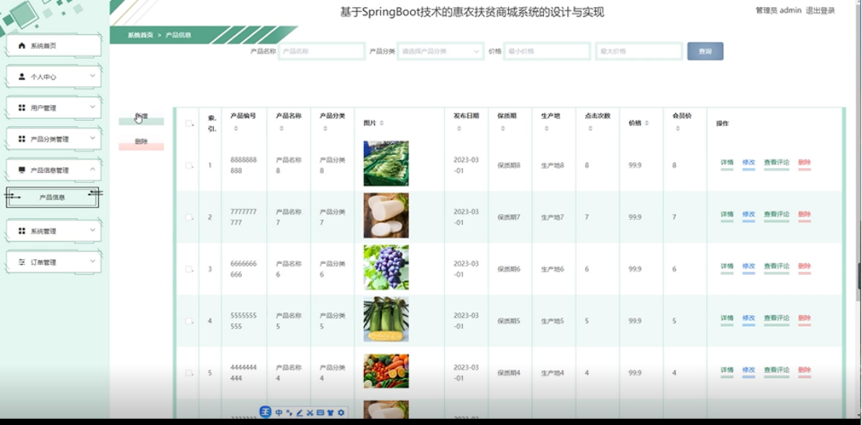Click 查看评论 for row 5 (产品名称4)
The height and width of the screenshot is (425, 862).
[776, 370]
